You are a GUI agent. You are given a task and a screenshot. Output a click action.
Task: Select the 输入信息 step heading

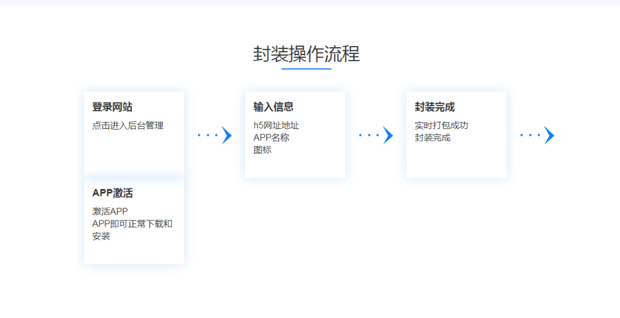coord(273,107)
